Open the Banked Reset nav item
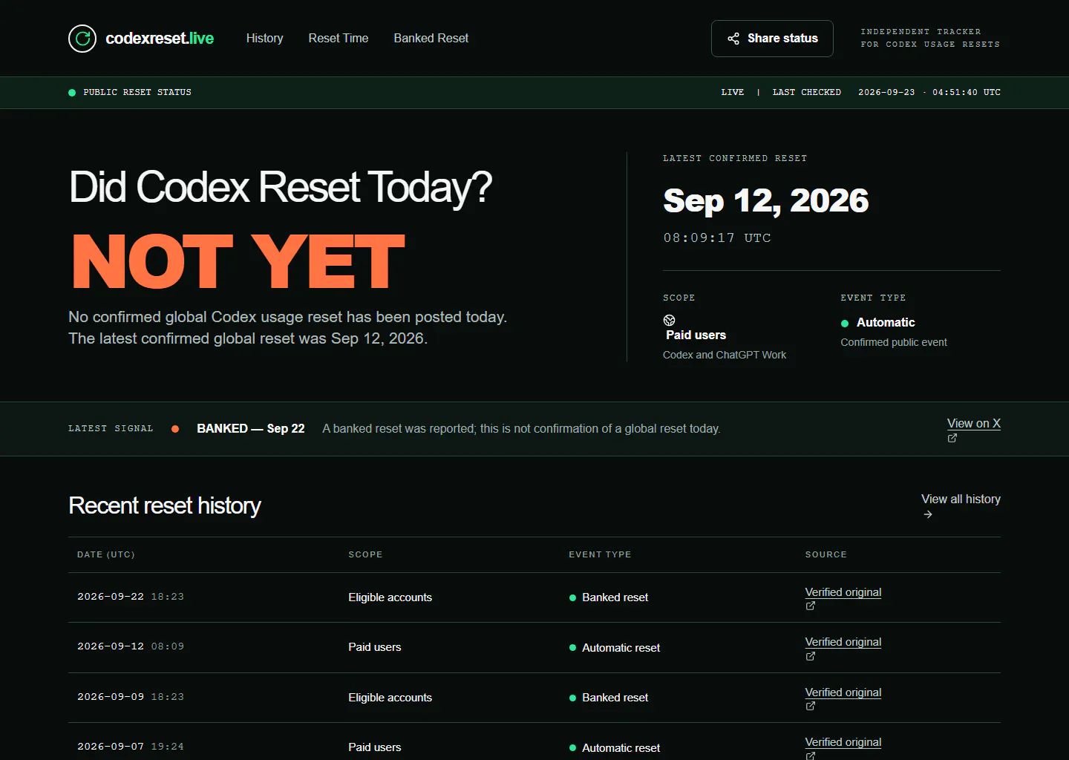This screenshot has height=760, width=1069. (x=431, y=38)
